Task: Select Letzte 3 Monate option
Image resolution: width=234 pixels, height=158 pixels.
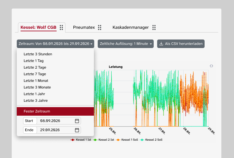Action: point(55,87)
